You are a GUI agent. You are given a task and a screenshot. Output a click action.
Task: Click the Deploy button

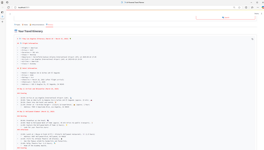pyautogui.click(x=256, y=14)
